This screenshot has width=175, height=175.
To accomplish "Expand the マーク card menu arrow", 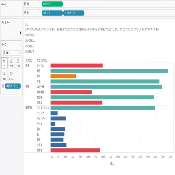I will pyautogui.click(x=21, y=44).
